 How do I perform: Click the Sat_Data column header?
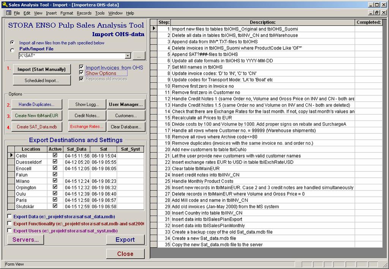click(77, 149)
